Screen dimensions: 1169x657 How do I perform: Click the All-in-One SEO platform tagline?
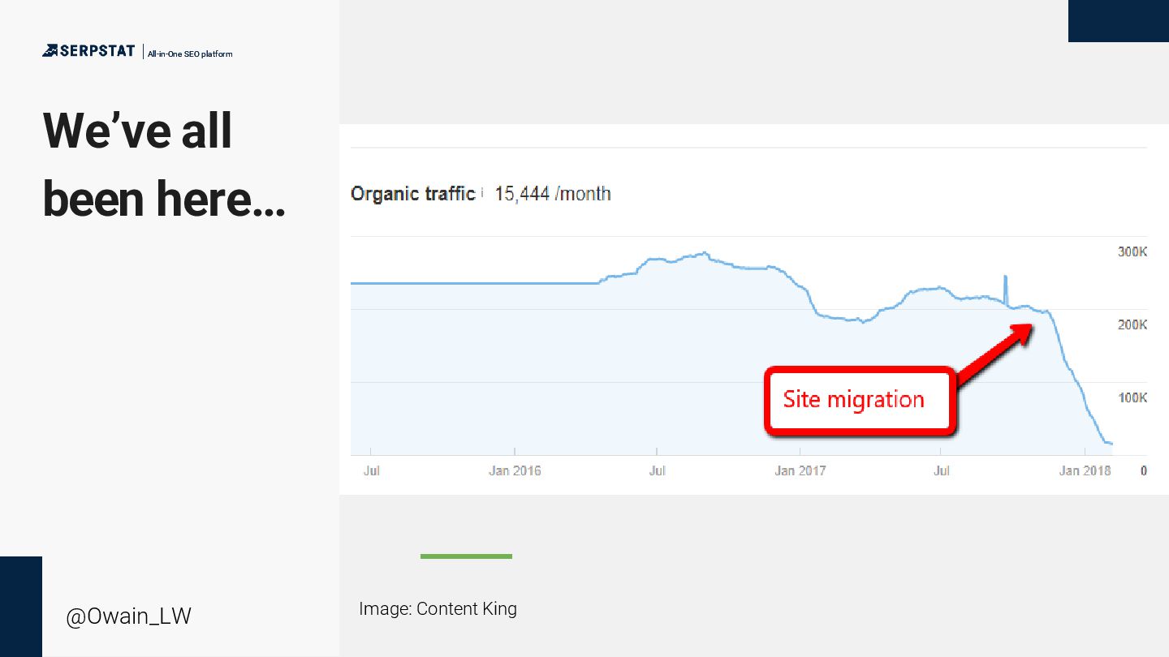(190, 54)
